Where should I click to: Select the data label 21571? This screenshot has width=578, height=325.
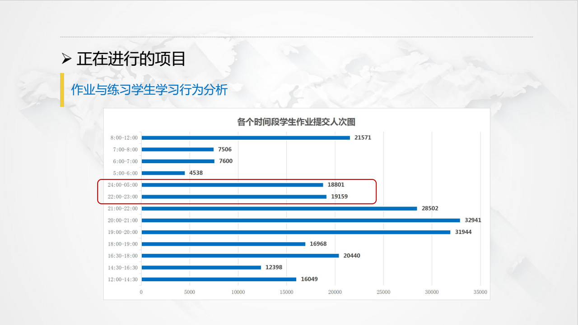point(363,137)
